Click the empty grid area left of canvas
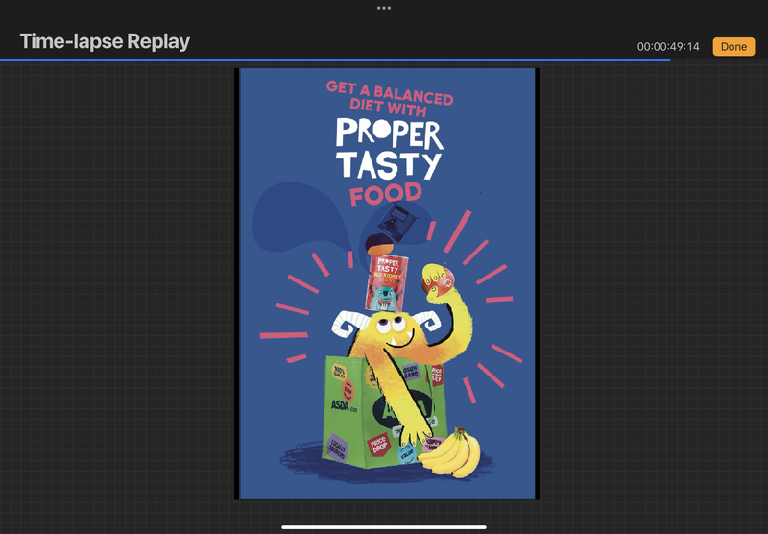 115,288
